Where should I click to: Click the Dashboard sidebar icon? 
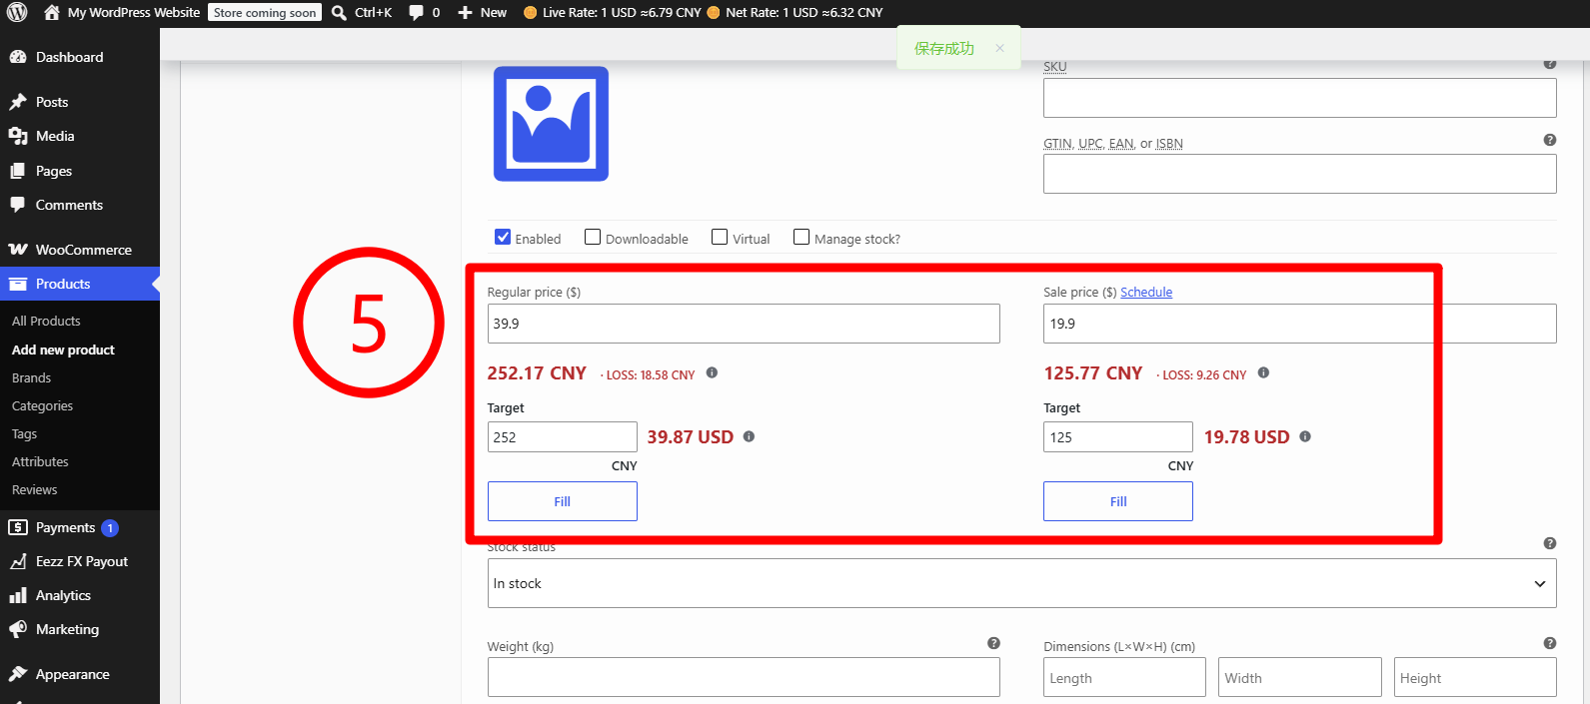click(x=18, y=57)
